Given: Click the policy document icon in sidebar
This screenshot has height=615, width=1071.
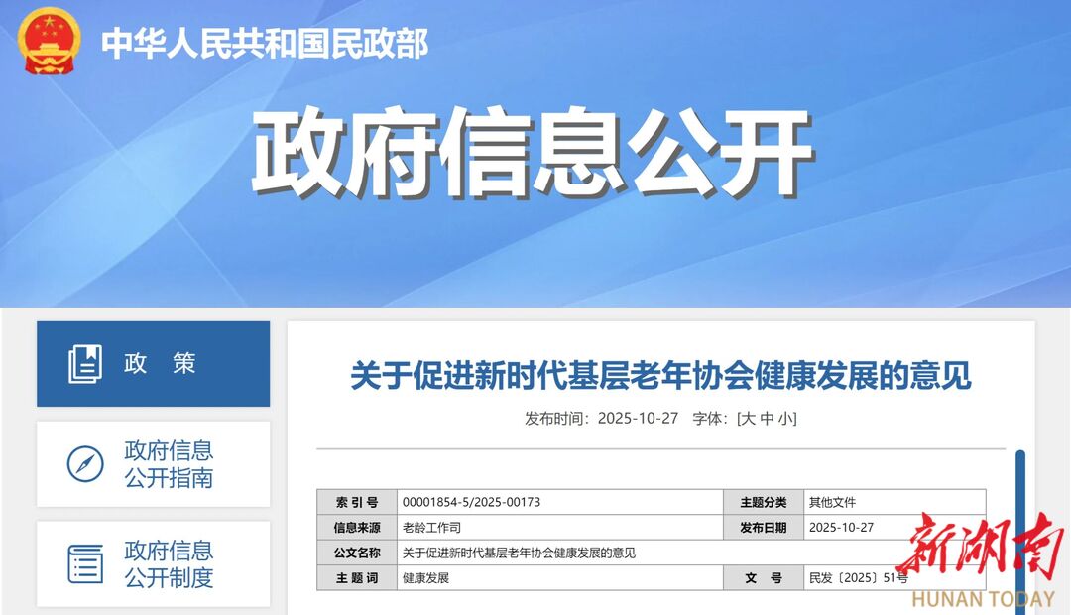Looking at the screenshot, I should pyautogui.click(x=85, y=364).
